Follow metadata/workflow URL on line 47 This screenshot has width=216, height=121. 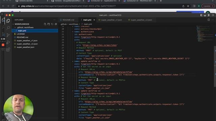(x=108, y=102)
